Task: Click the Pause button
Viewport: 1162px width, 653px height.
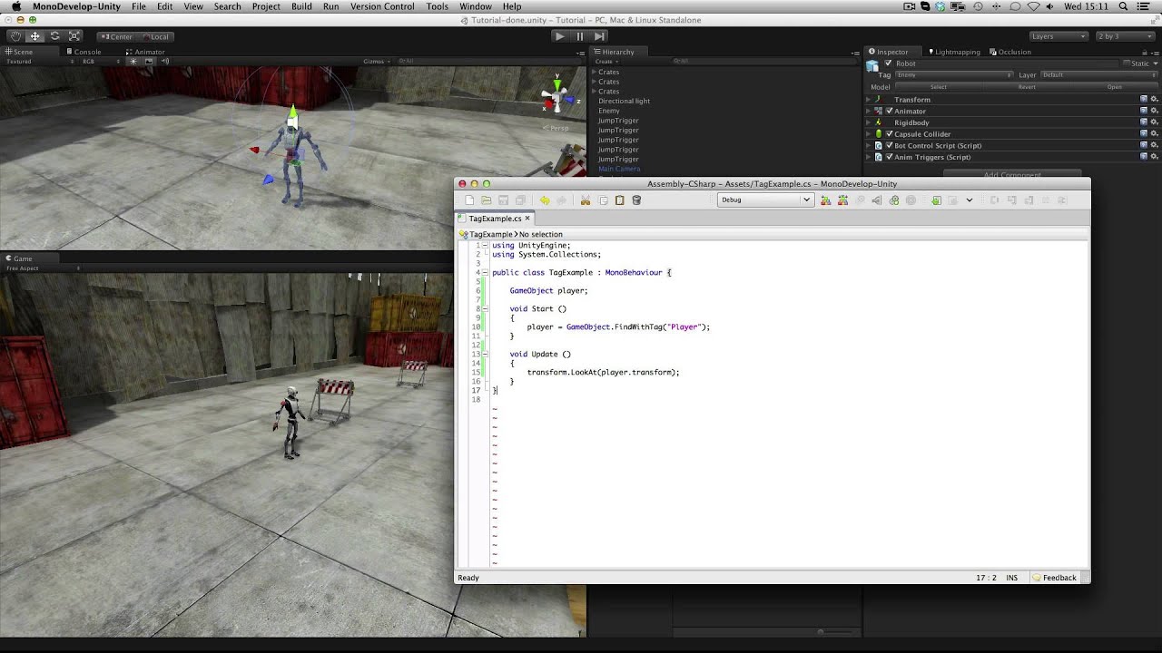Action: (x=579, y=36)
